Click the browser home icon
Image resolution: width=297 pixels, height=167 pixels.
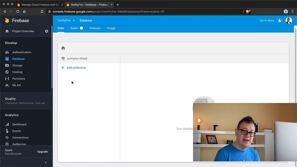click(24, 12)
